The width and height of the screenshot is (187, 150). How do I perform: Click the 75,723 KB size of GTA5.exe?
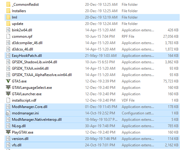(171, 81)
